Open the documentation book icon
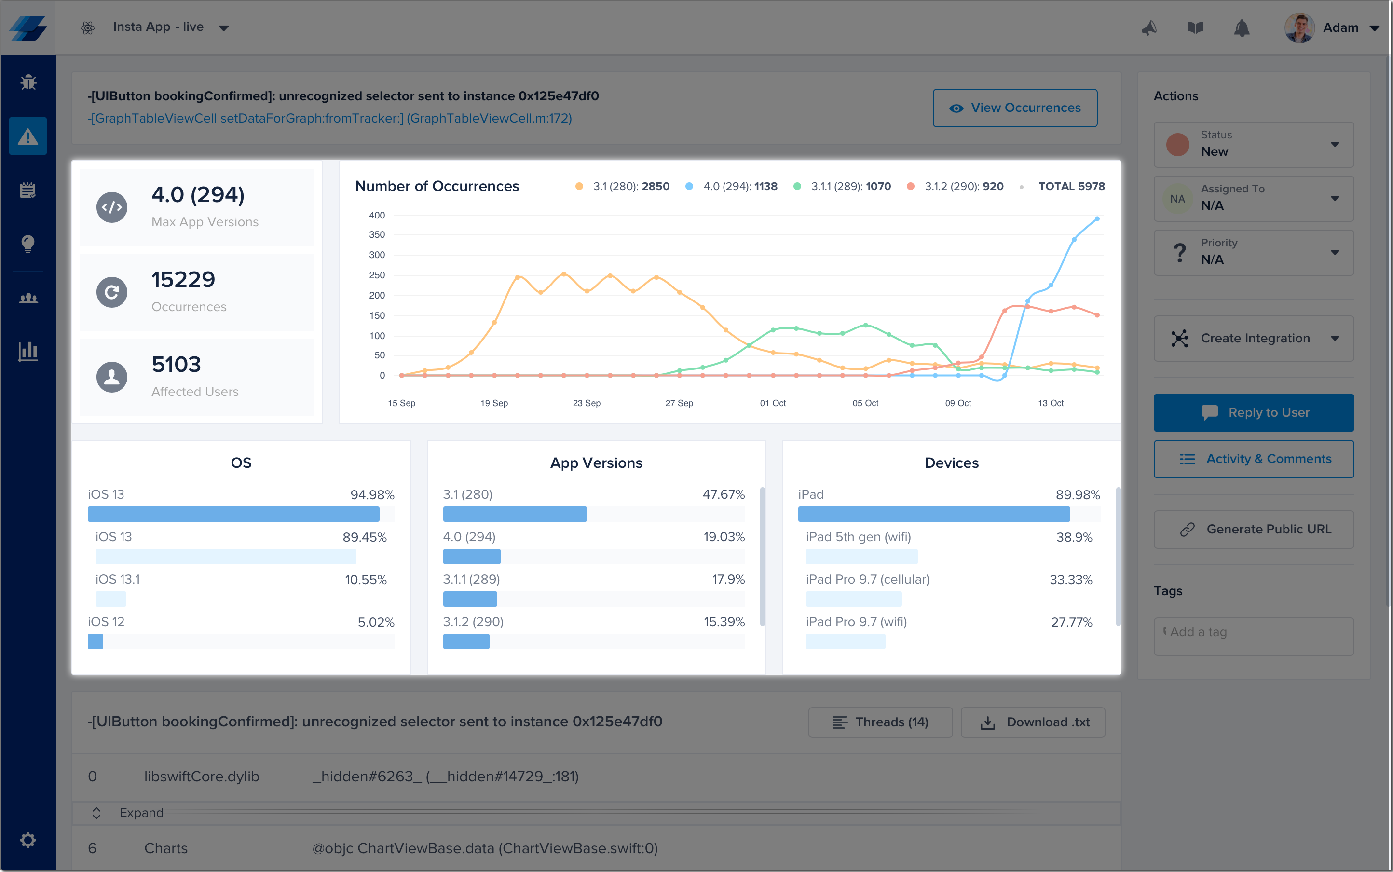 point(1195,27)
